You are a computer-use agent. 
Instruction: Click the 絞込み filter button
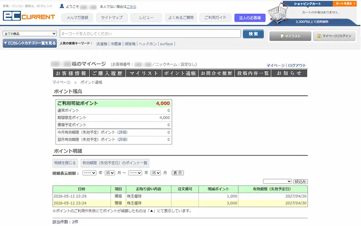coord(301,181)
